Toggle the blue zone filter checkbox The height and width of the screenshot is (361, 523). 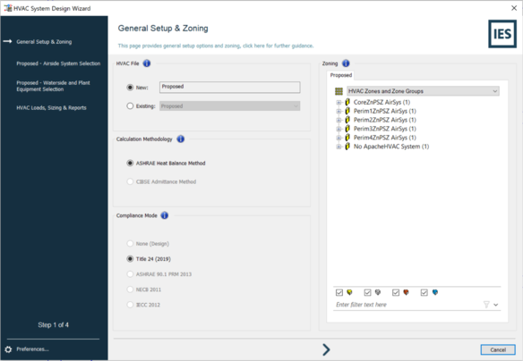(424, 292)
